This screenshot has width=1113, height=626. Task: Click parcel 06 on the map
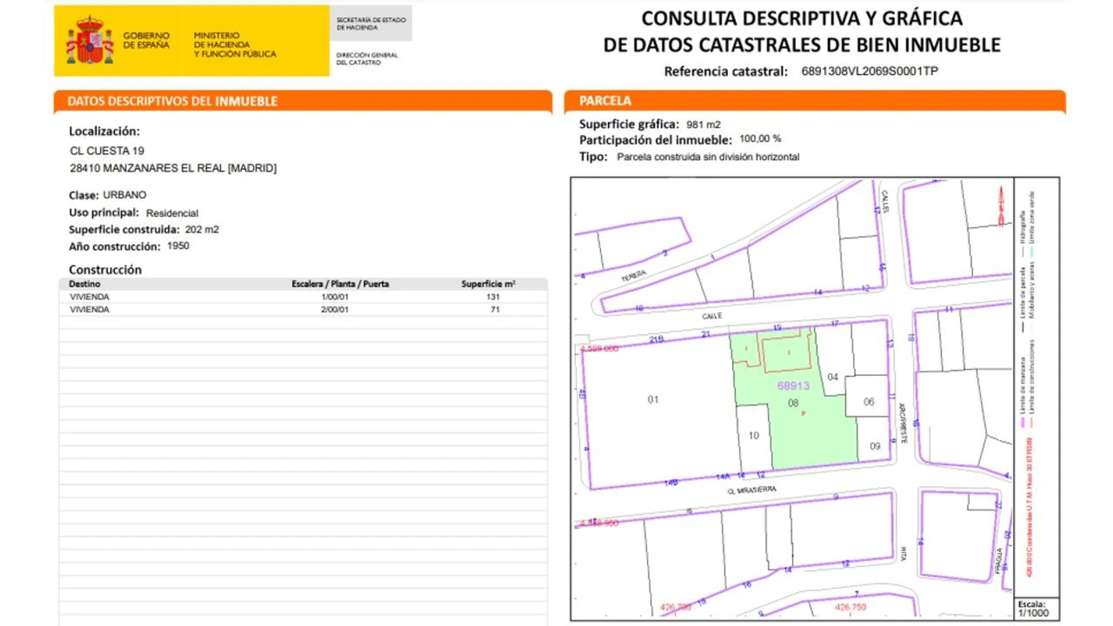(868, 402)
